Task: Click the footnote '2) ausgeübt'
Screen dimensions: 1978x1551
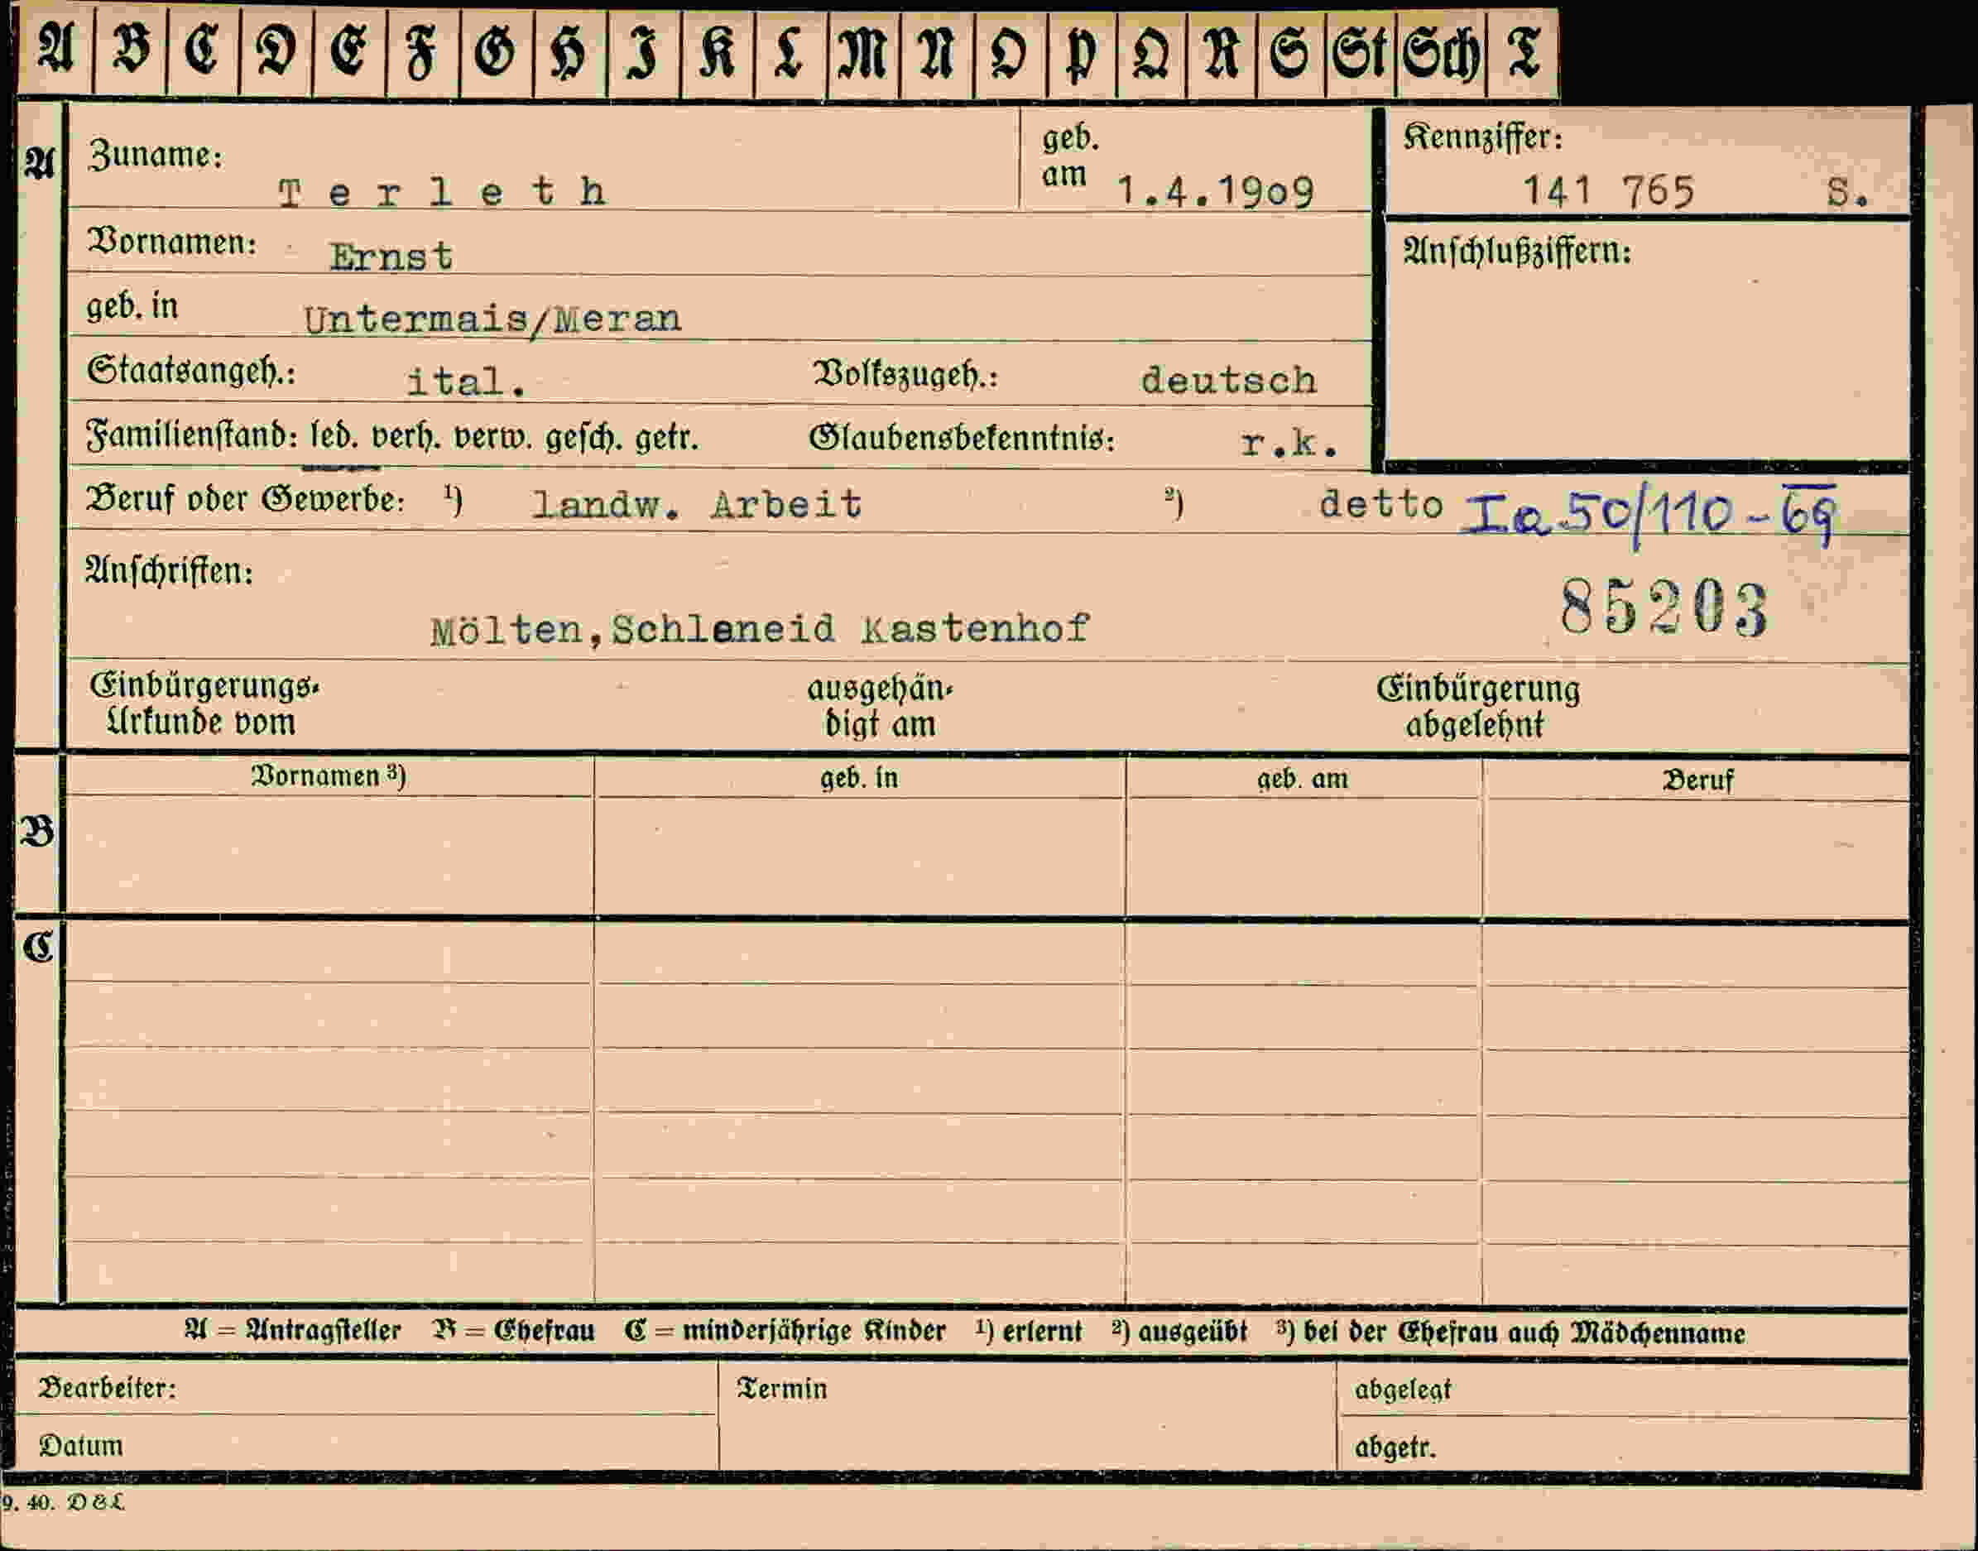Action: pyautogui.click(x=1179, y=1333)
